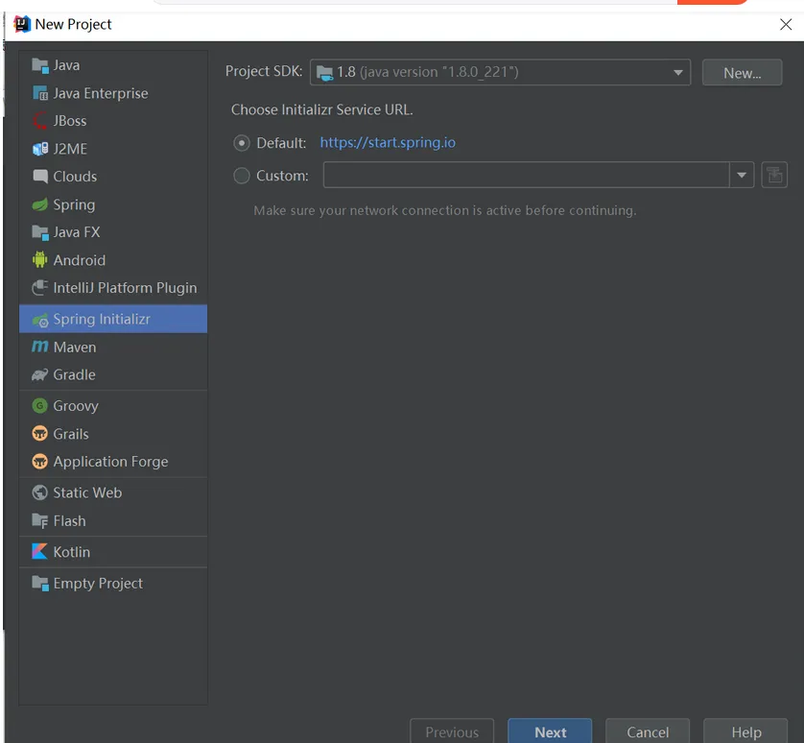Viewport: 804px width, 743px height.
Task: Click the Java FX folder icon
Action: coord(40,232)
